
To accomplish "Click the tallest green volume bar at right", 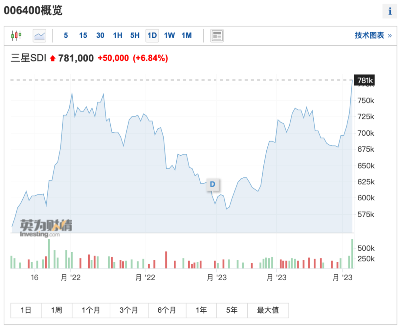I will (352, 254).
